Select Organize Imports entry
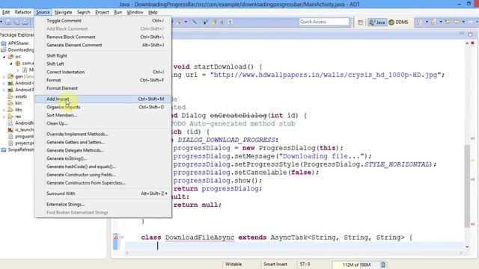This screenshot has width=479, height=269. [103, 107]
